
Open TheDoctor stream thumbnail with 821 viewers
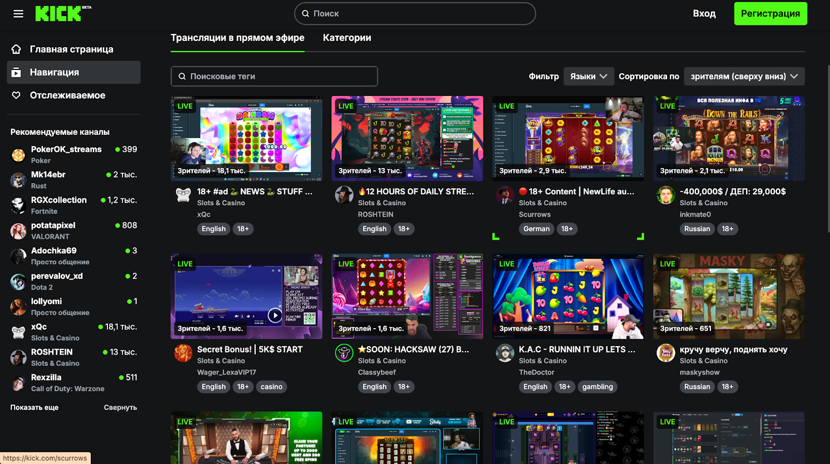click(568, 296)
